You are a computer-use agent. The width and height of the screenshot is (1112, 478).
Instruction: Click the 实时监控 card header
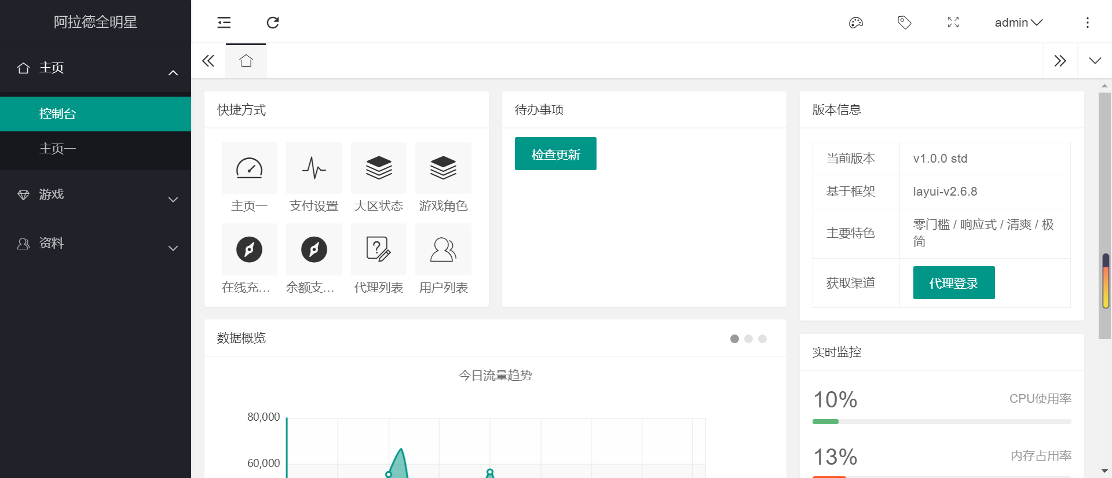942,352
